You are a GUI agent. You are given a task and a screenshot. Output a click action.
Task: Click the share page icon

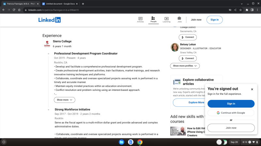coord(235,10)
